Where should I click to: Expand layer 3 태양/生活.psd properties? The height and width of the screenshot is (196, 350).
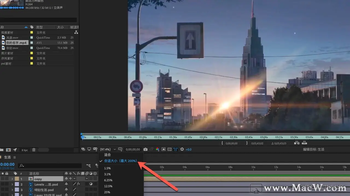click(x=12, y=190)
